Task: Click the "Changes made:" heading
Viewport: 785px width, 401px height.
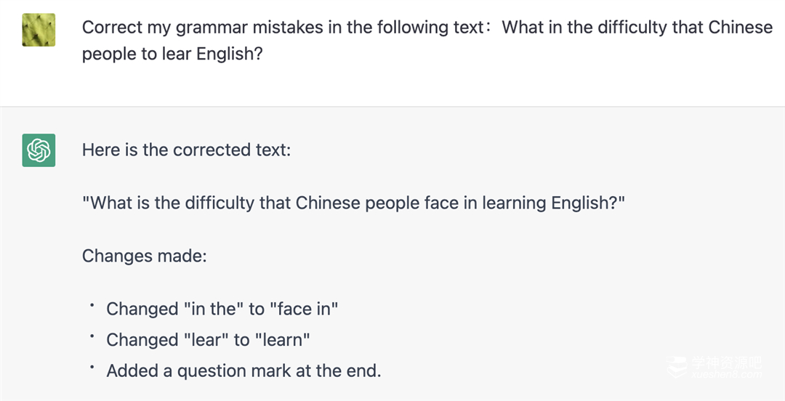Action: tap(144, 256)
